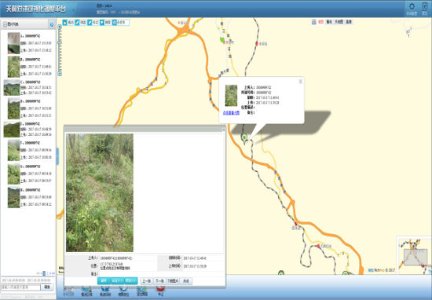This screenshot has width=432, height=300.
Task: Choose the magnifier search tool on map toolbar
Action: (102, 23)
